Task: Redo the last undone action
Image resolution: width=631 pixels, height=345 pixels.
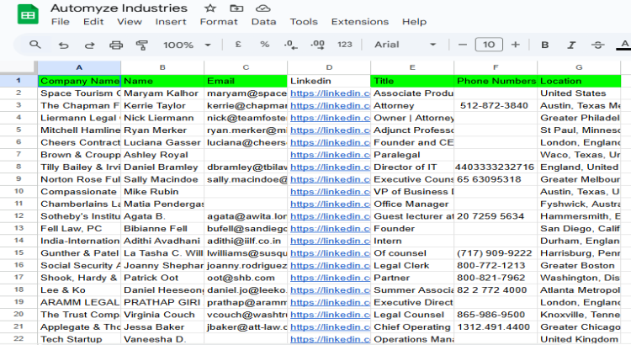Action: [89, 45]
